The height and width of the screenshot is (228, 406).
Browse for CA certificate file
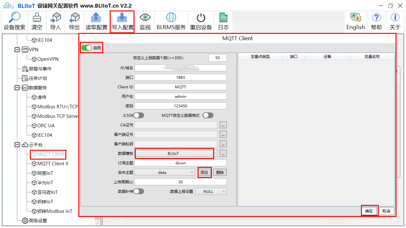pyautogui.click(x=223, y=125)
